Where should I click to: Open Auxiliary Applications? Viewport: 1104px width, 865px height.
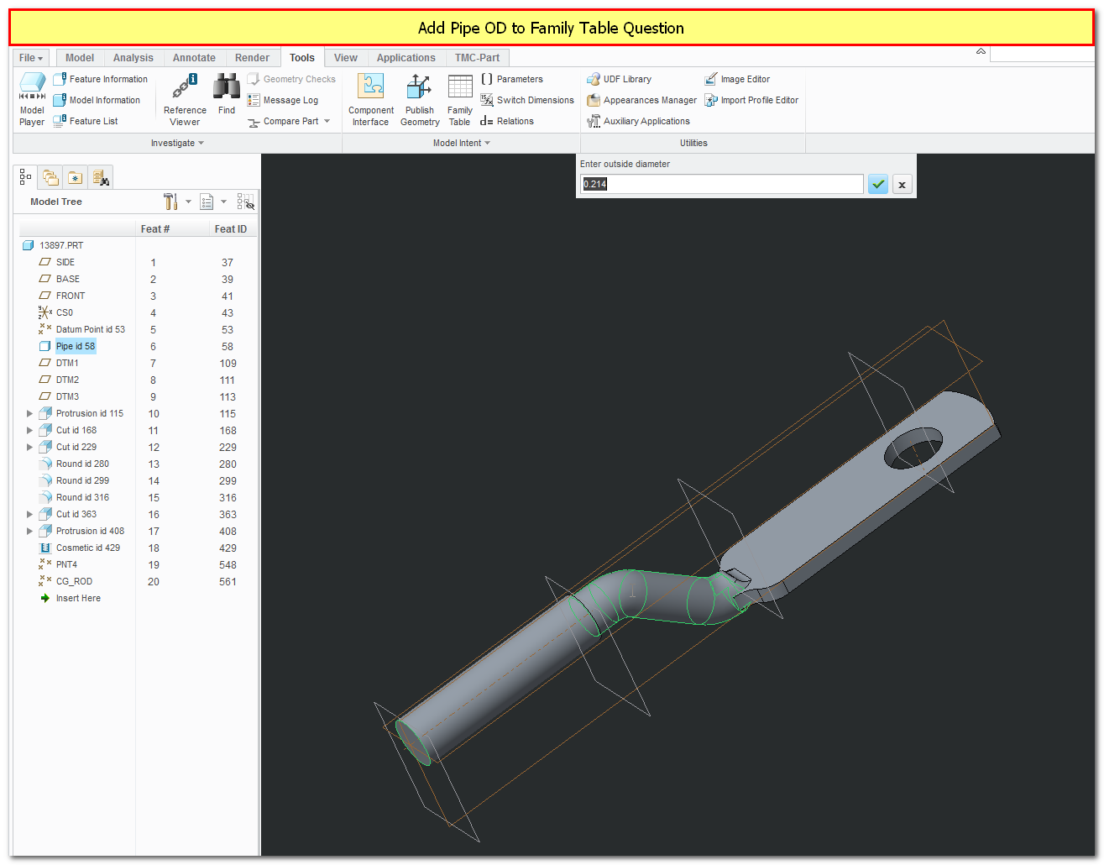[x=639, y=121]
